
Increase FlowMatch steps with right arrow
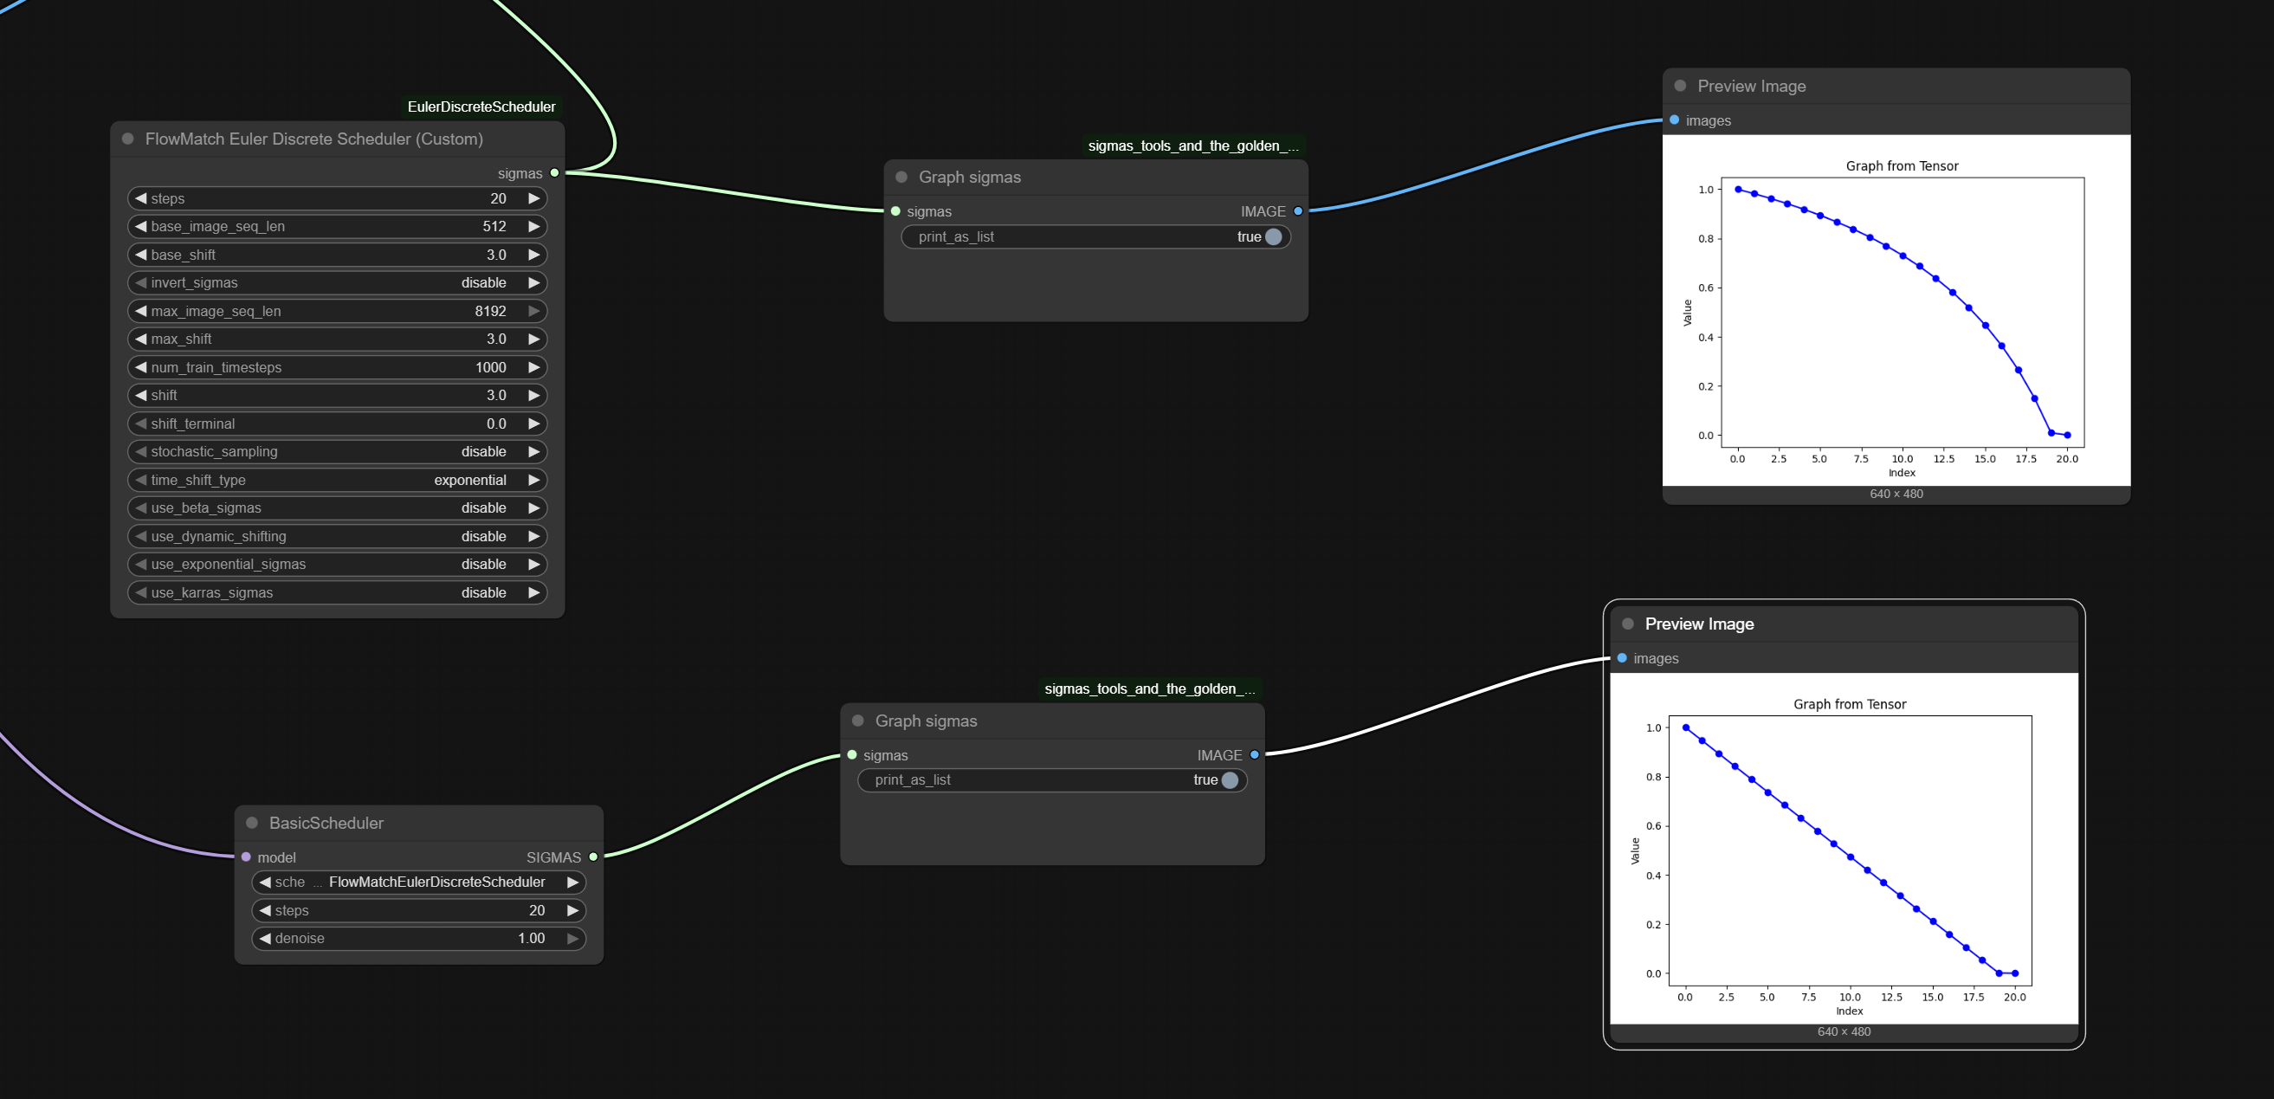tap(533, 198)
